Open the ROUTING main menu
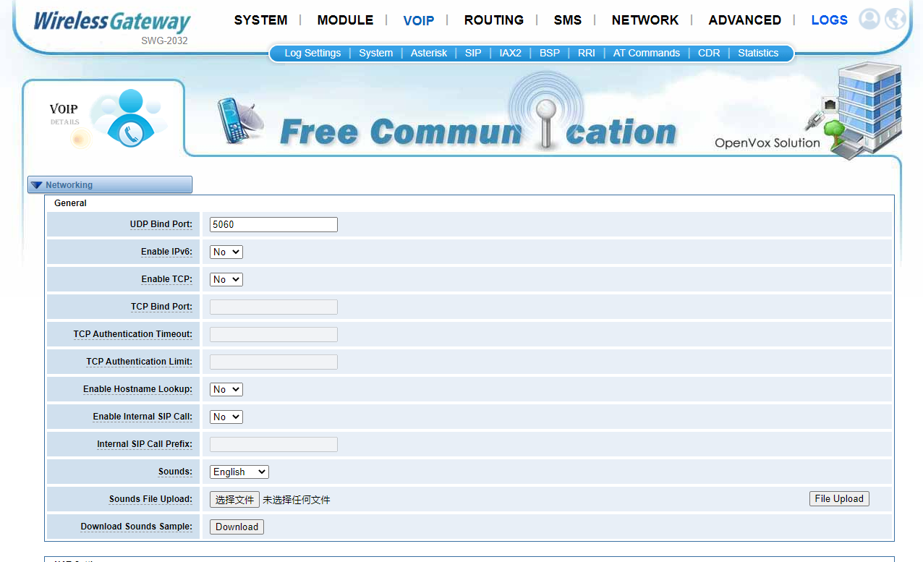The height and width of the screenshot is (562, 923). point(494,20)
